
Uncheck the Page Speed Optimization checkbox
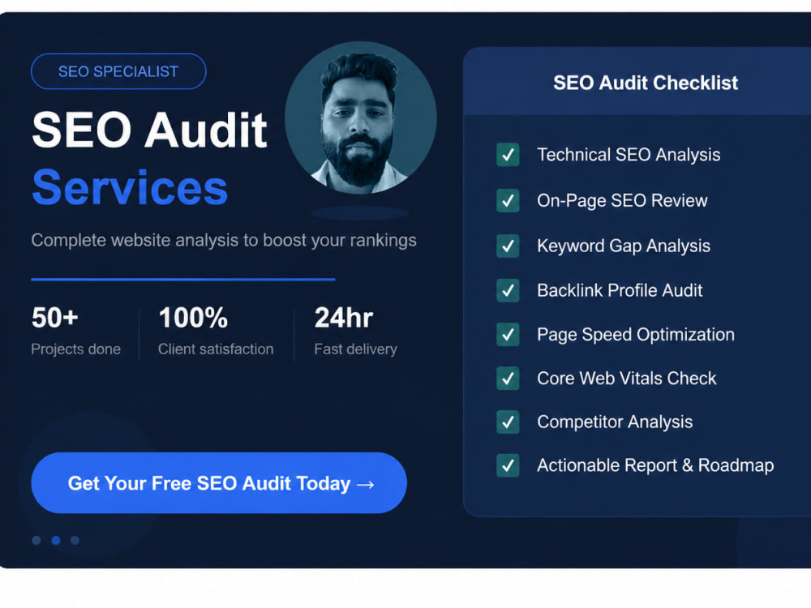point(508,335)
